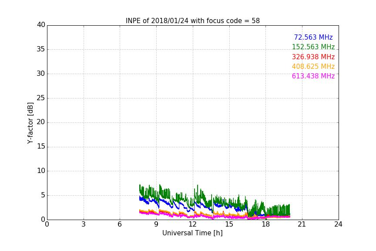The width and height of the screenshot is (376, 251).
Task: Select the orange 408.625 MHz legend label
Action: pos(313,67)
